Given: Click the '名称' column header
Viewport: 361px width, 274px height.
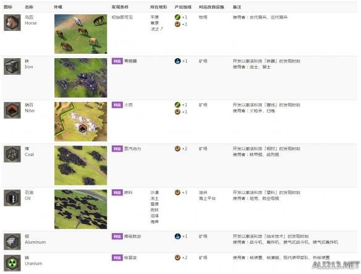Looking at the screenshot, I should point(29,7).
